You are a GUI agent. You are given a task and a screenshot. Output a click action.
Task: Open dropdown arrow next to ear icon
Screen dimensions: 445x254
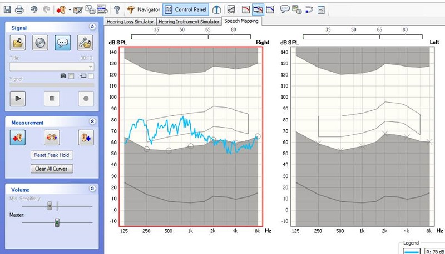pyautogui.click(x=70, y=10)
